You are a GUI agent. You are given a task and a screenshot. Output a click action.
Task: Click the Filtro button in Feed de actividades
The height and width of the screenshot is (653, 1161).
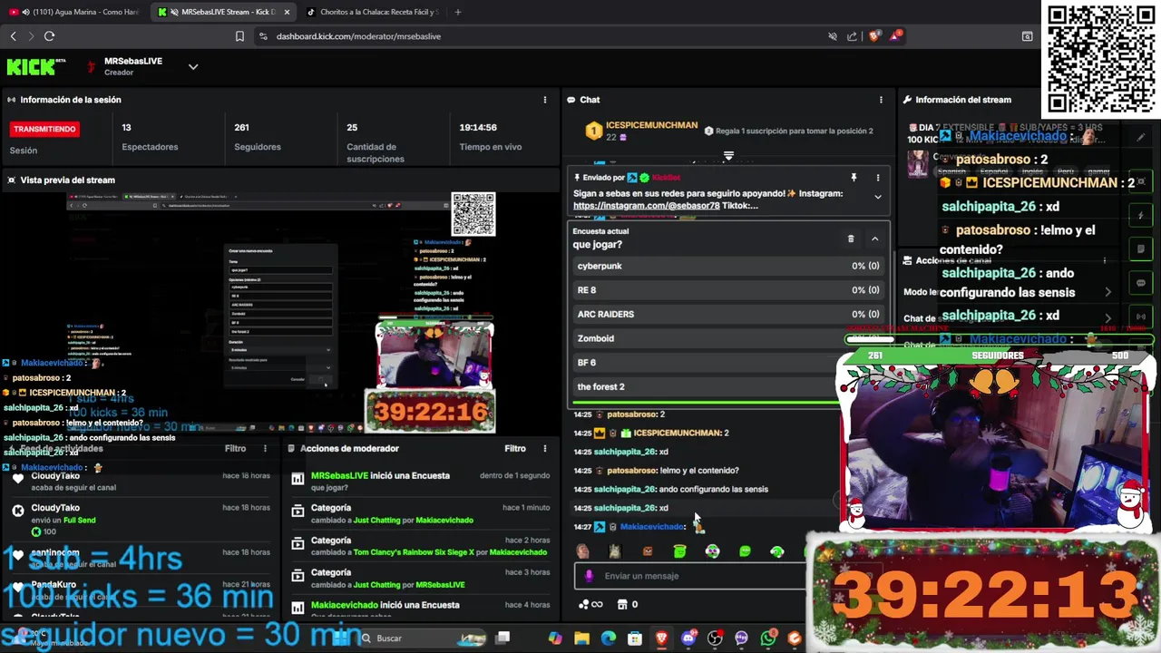point(235,448)
